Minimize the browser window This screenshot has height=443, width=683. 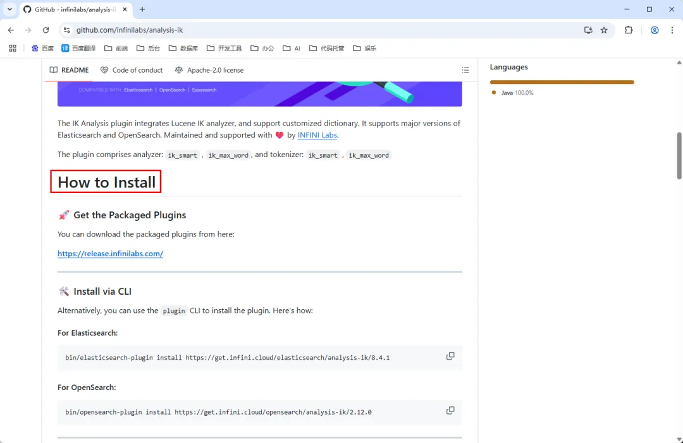point(627,9)
